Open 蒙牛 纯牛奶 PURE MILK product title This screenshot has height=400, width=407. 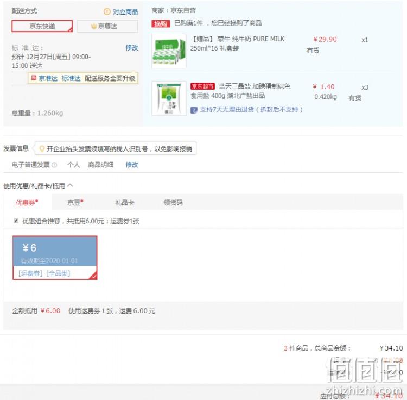(237, 43)
